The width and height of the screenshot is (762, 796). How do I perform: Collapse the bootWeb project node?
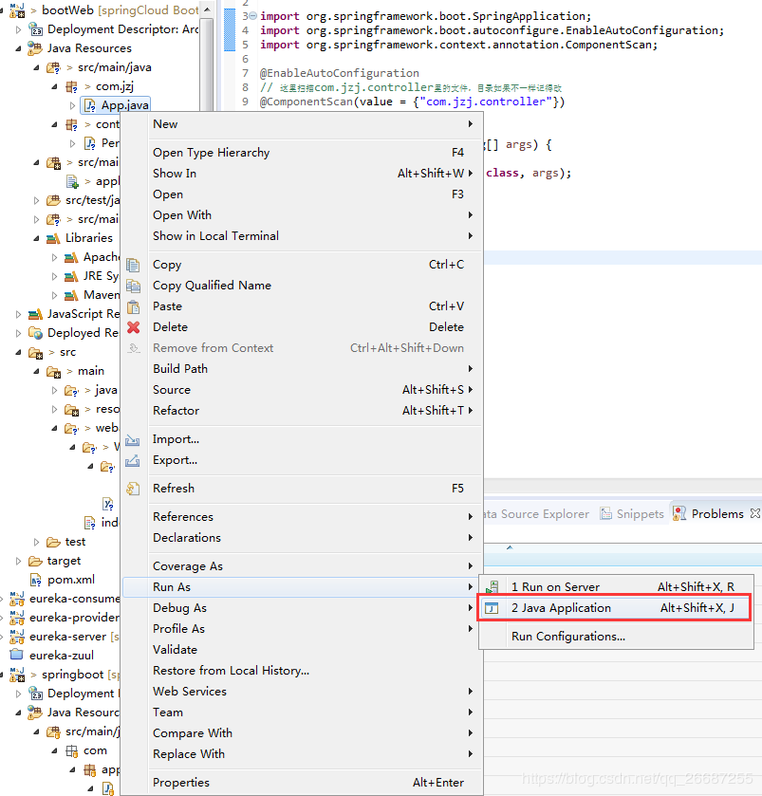4,10
